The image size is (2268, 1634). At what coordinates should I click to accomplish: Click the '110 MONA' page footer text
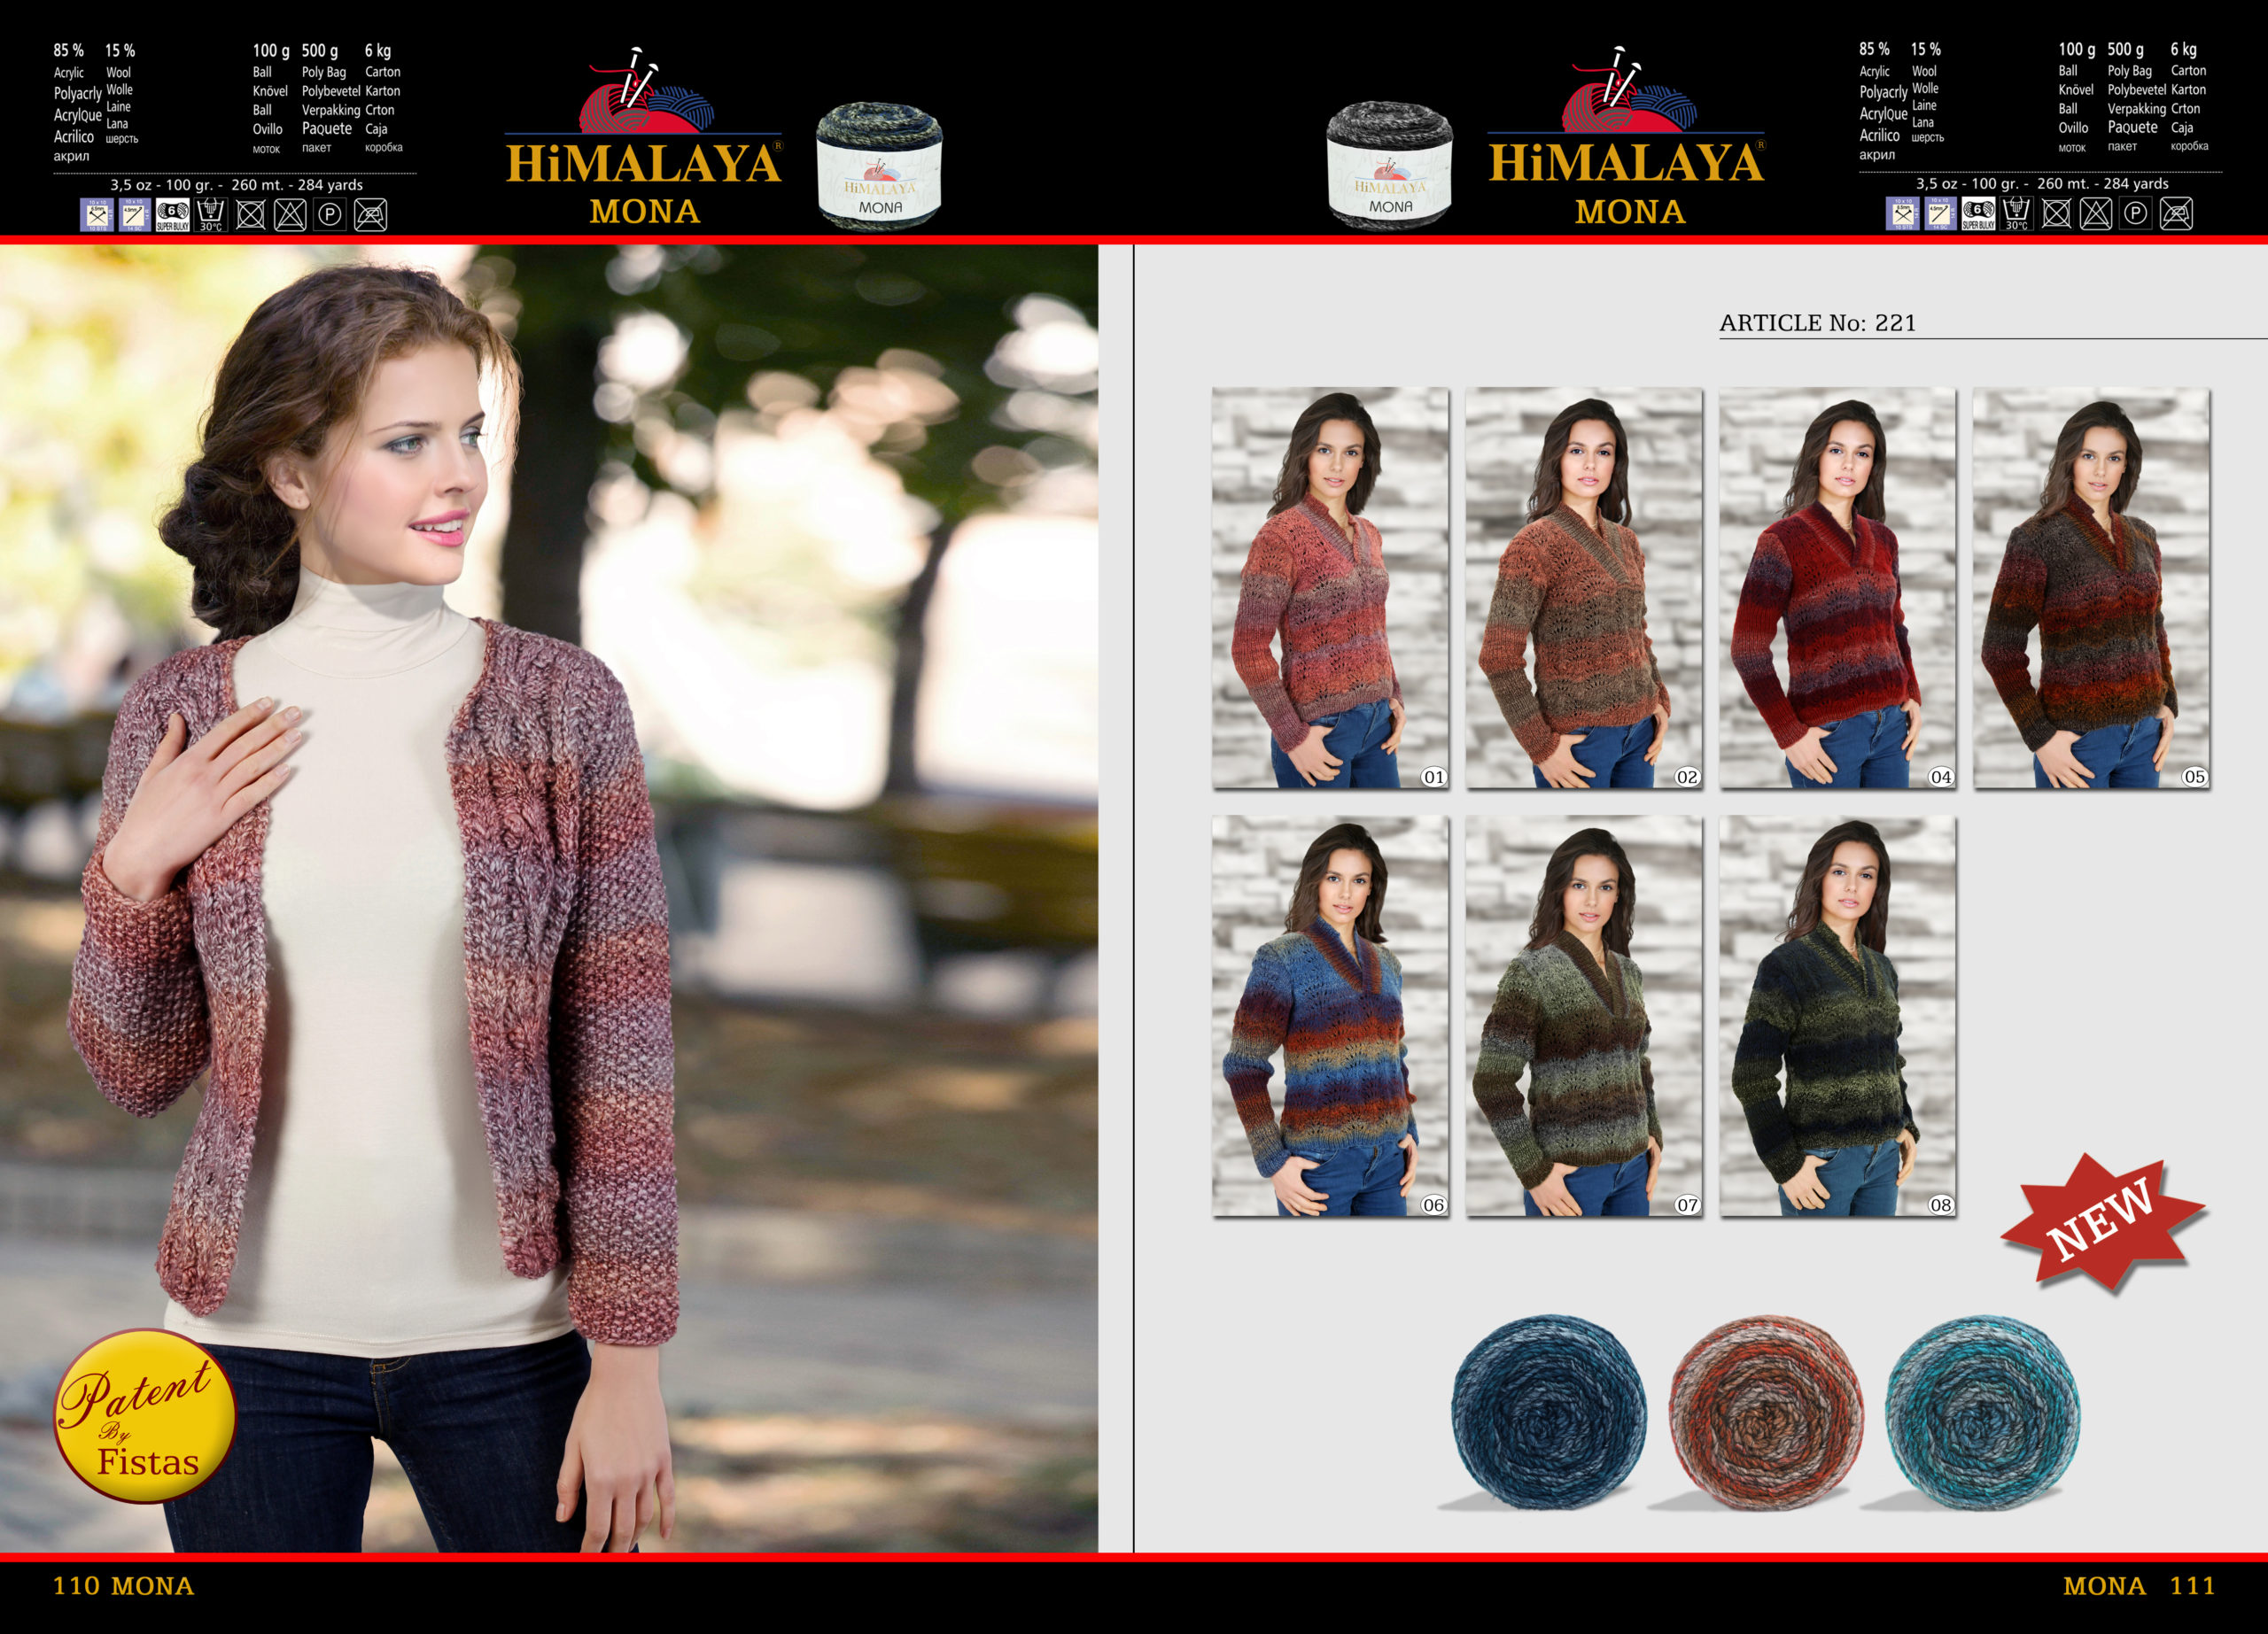[x=123, y=1585]
